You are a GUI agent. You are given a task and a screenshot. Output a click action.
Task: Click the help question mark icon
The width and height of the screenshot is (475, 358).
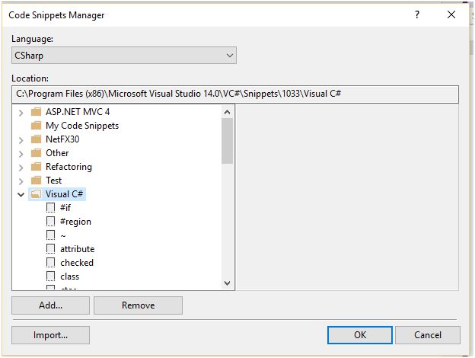point(417,14)
